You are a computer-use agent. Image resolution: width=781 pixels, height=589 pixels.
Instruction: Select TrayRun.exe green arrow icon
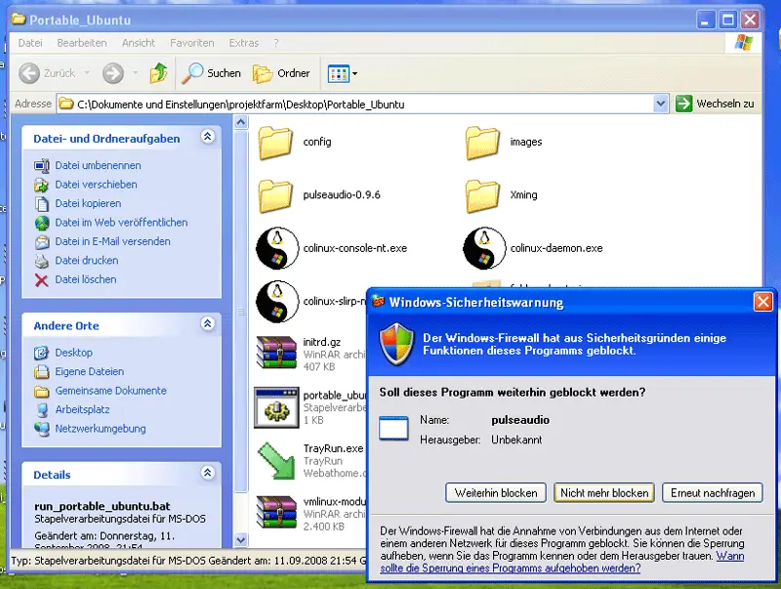click(276, 461)
